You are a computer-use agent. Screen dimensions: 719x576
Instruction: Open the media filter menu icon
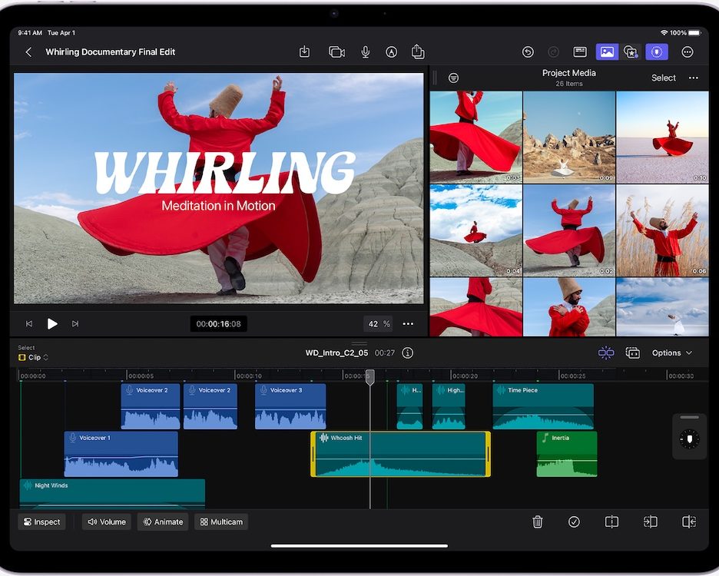click(x=453, y=78)
